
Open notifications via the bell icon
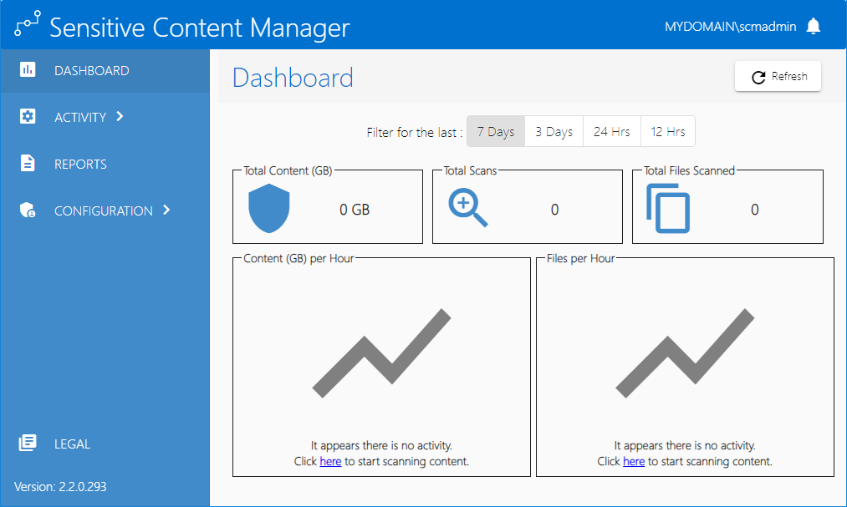[x=813, y=26]
